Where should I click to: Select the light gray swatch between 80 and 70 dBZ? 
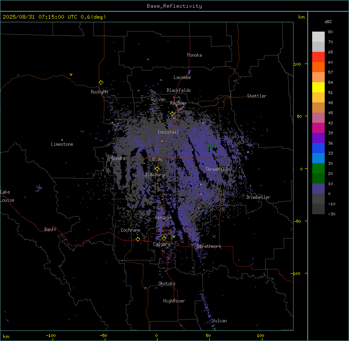coord(318,37)
